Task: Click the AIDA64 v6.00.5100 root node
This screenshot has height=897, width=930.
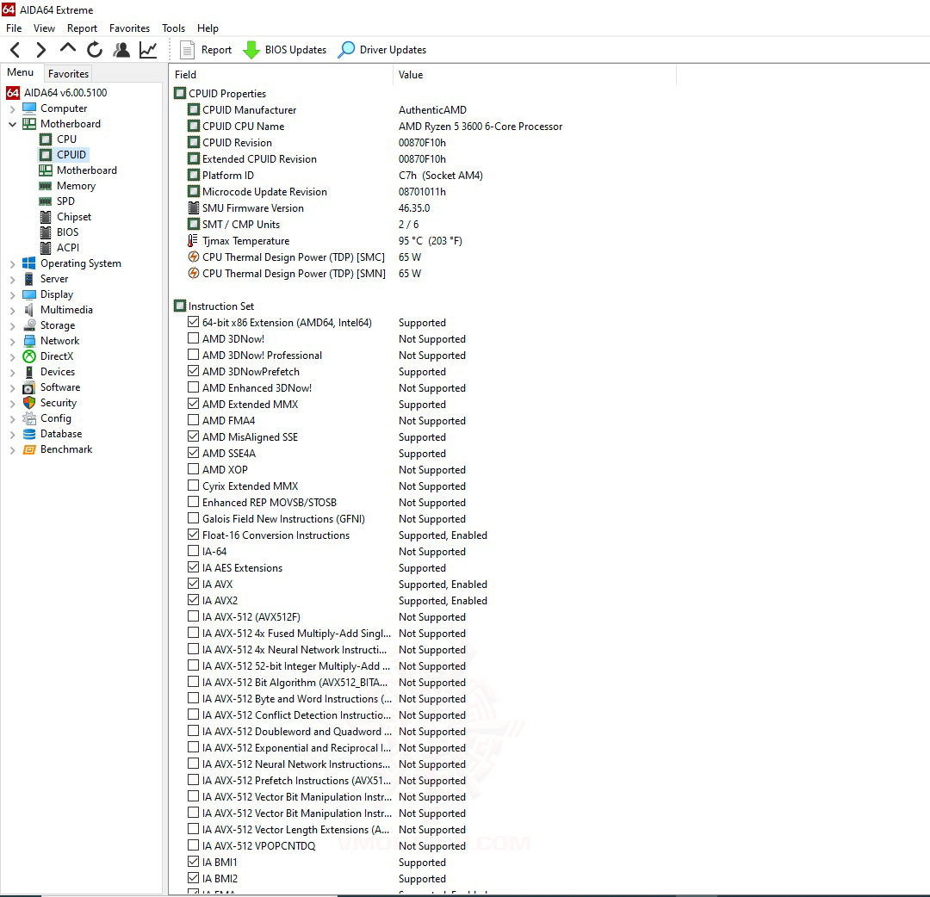Action: (65, 92)
